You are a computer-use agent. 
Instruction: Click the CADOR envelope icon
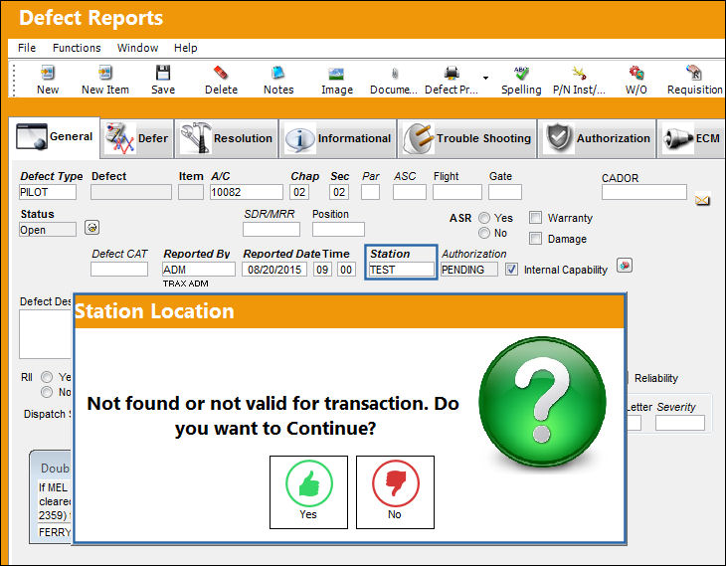coord(702,200)
